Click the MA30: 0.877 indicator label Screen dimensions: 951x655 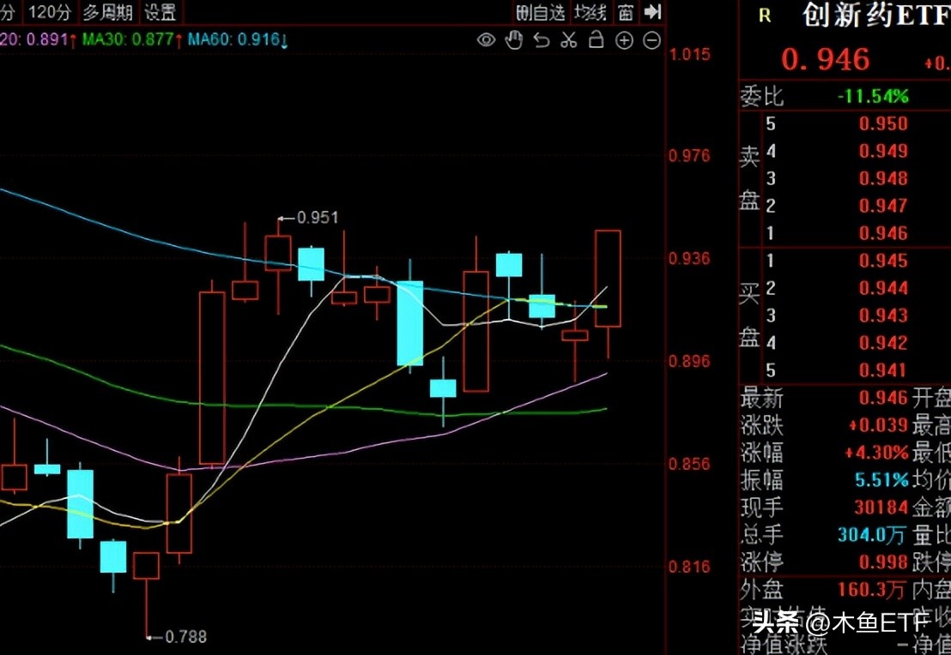click(131, 40)
